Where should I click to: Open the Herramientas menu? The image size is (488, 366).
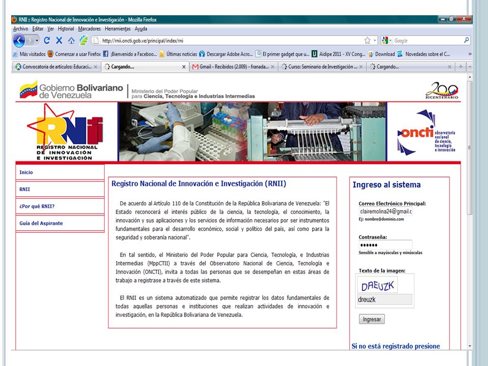click(x=117, y=28)
